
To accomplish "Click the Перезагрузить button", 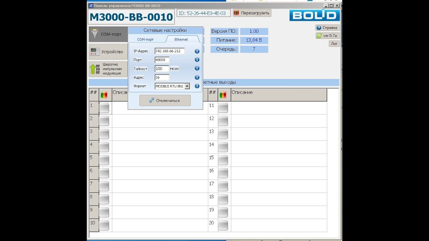I will [252, 13].
